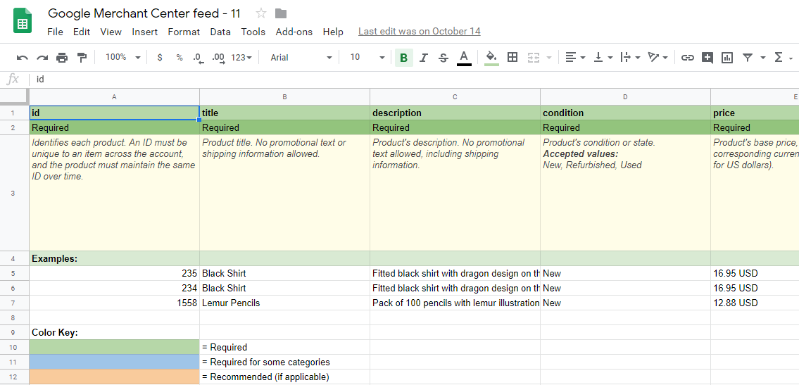Click the orange Recommended color key cell
The height and width of the screenshot is (385, 799).
coord(114,377)
